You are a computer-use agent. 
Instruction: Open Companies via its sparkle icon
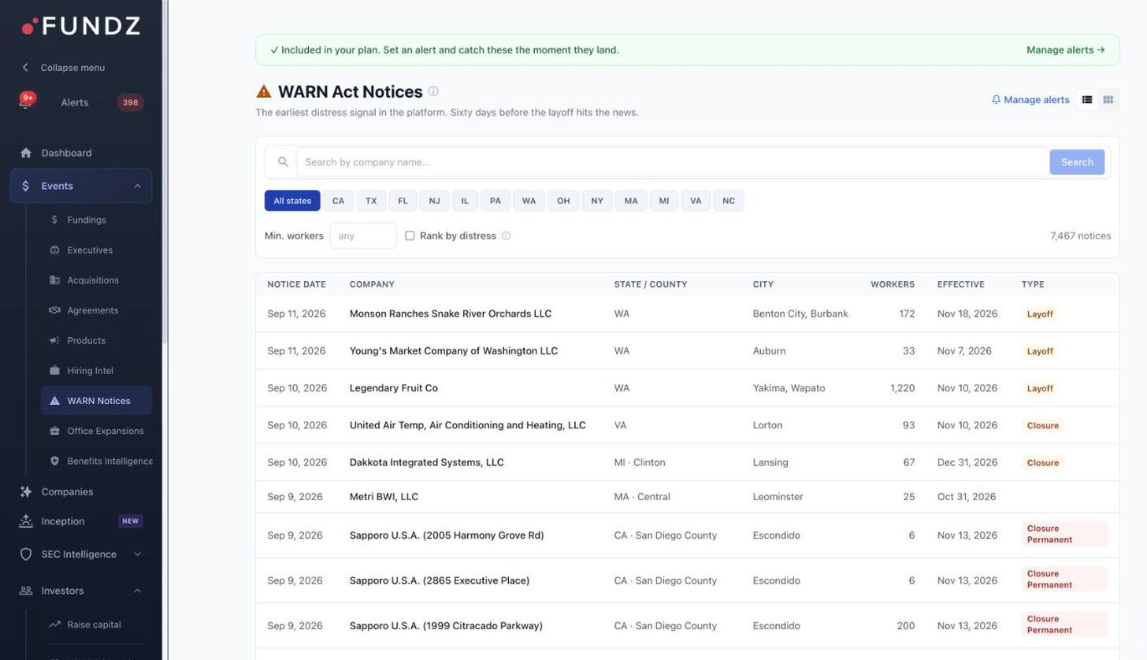[x=26, y=491]
